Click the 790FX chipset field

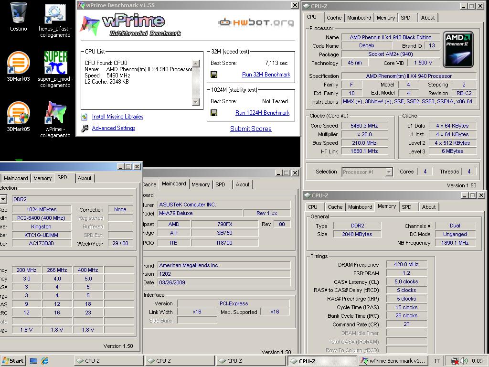point(224,224)
